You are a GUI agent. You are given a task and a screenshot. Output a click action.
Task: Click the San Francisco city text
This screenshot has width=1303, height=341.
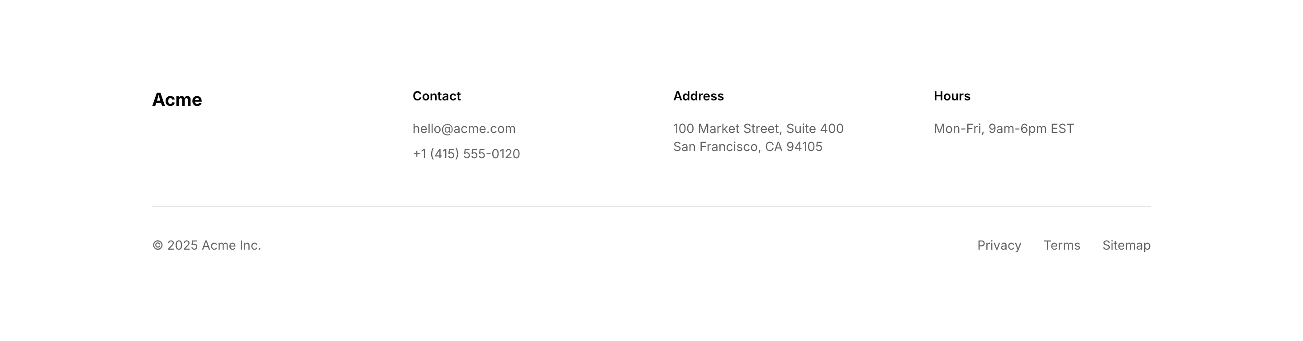[x=715, y=147]
